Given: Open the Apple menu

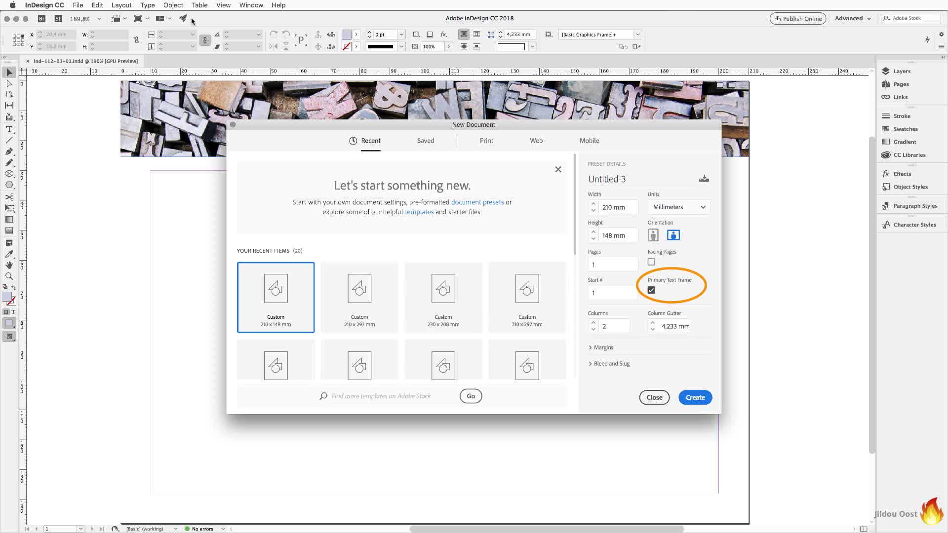Looking at the screenshot, I should 12,5.
